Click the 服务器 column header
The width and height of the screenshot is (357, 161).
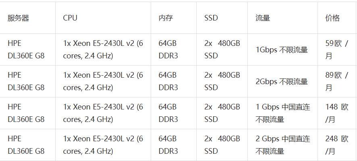27,18
